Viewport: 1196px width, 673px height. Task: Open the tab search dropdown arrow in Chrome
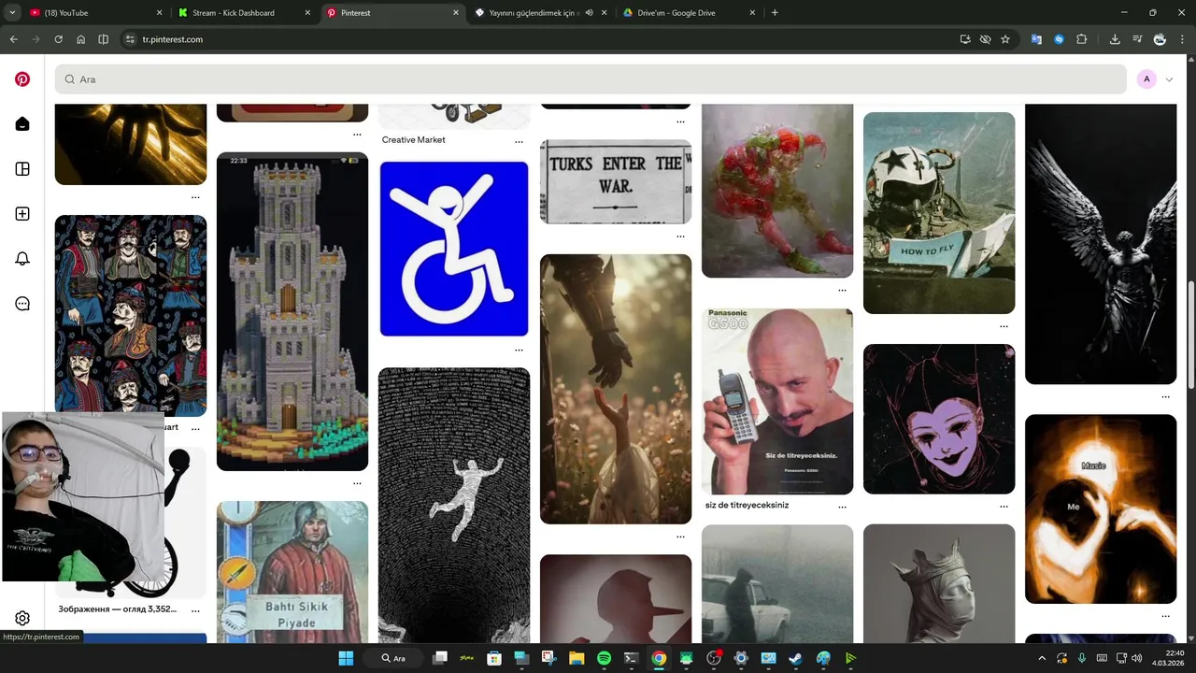(x=13, y=13)
